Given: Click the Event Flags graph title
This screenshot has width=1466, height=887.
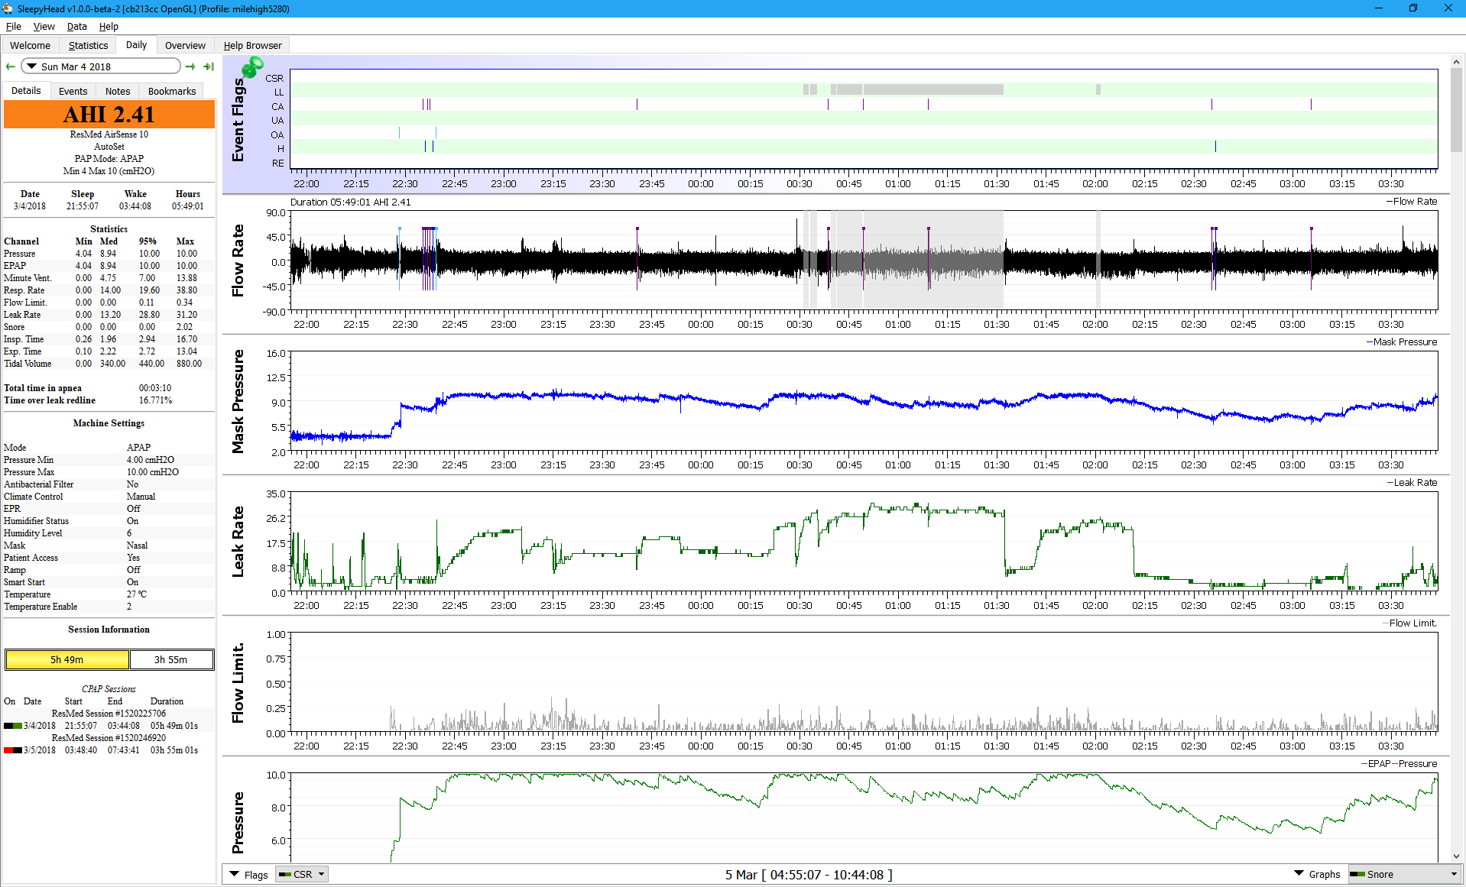Looking at the screenshot, I should point(238,121).
